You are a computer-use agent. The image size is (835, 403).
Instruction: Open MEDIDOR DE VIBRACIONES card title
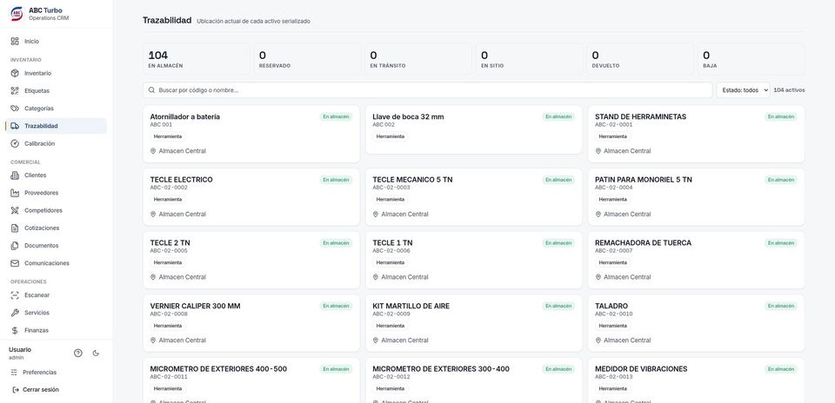(x=641, y=369)
